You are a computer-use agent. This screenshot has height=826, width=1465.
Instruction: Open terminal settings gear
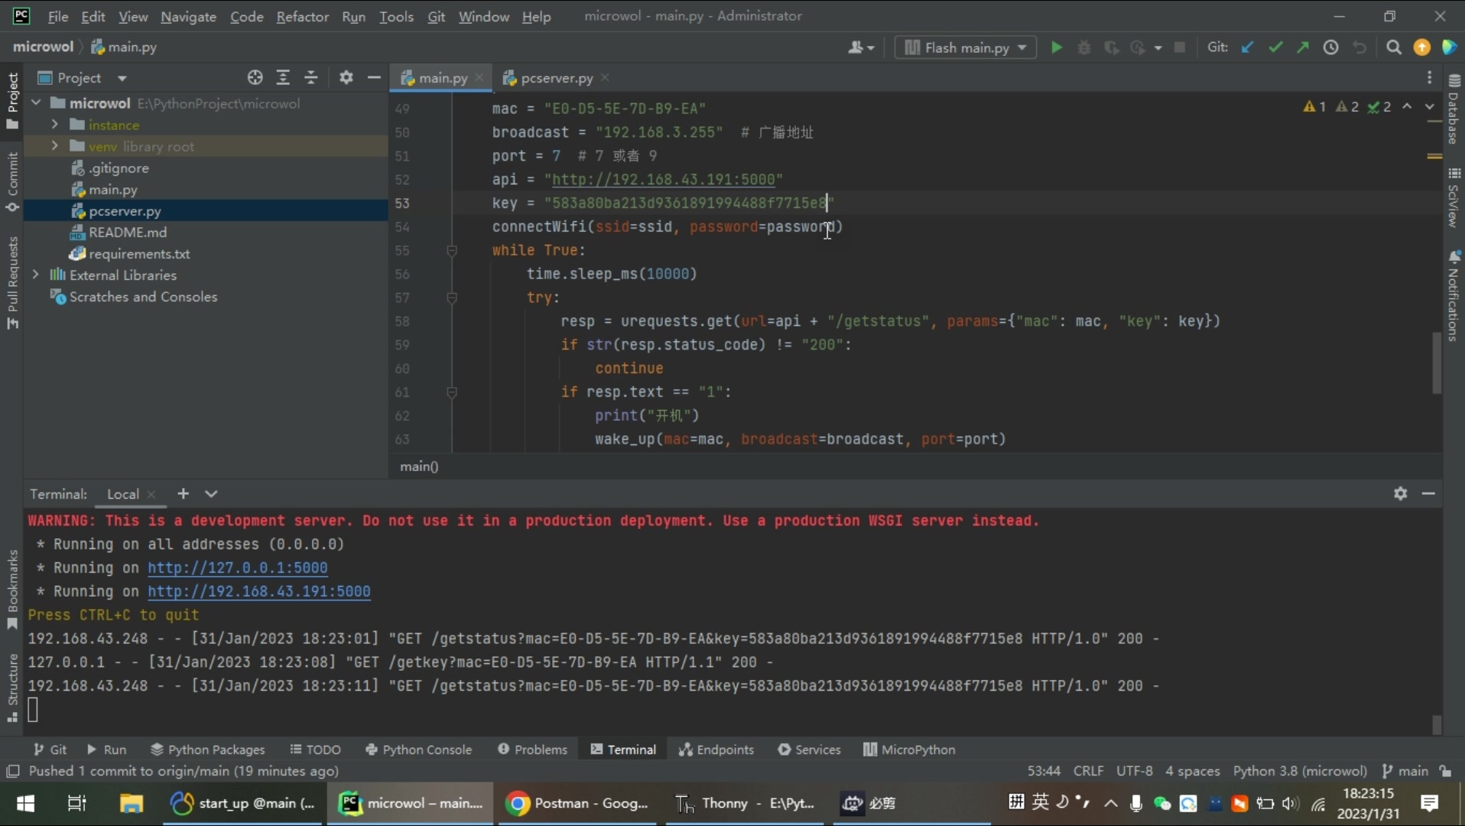[1400, 494]
